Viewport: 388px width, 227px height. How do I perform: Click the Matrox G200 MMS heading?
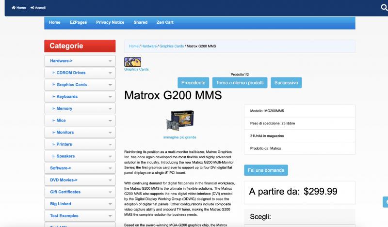(173, 95)
